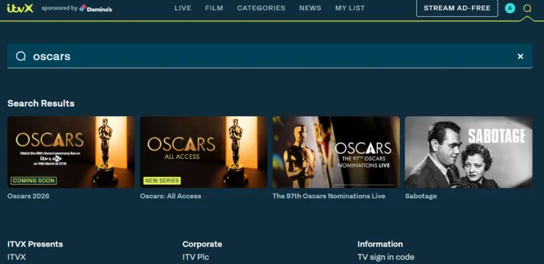Click the Stream Ad-Free button
This screenshot has height=264, width=544.
(x=457, y=8)
